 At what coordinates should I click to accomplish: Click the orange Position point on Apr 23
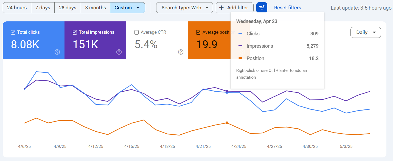coord(227,123)
